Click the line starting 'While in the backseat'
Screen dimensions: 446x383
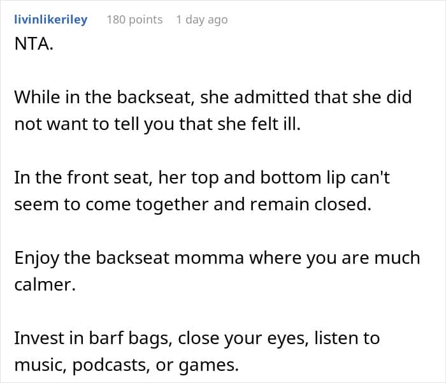tap(213, 97)
